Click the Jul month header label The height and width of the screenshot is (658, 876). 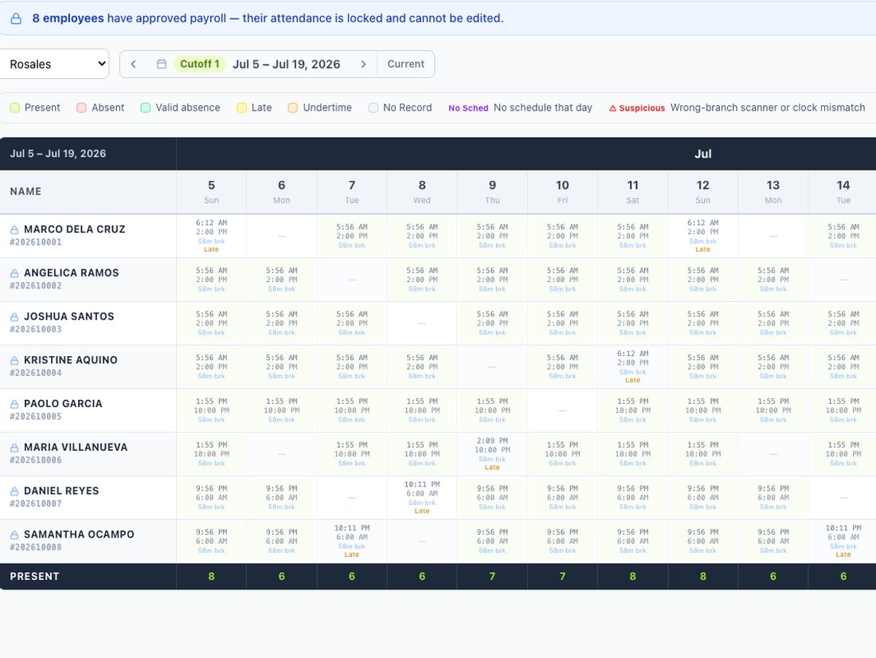tap(703, 154)
